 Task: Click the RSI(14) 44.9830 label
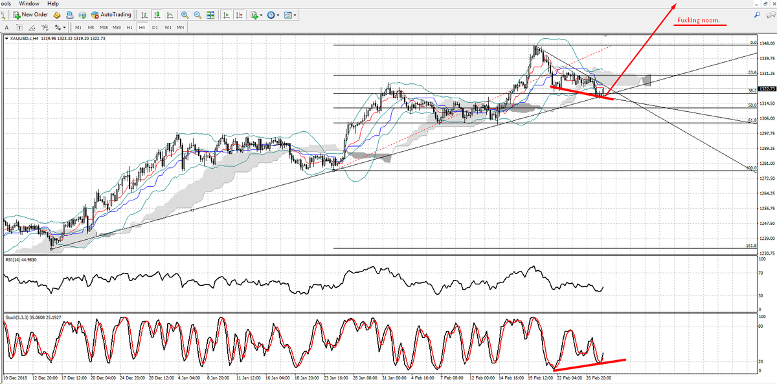21,260
